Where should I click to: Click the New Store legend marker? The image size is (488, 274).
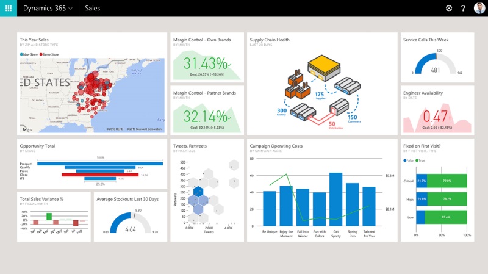(x=21, y=54)
